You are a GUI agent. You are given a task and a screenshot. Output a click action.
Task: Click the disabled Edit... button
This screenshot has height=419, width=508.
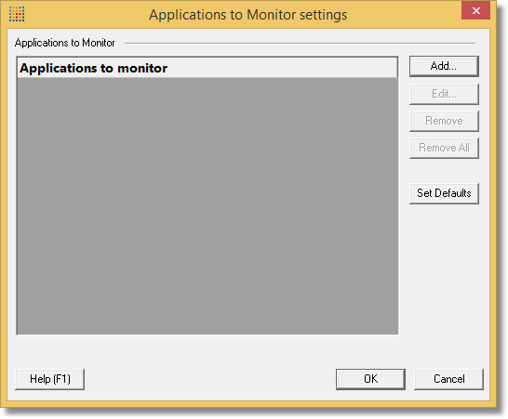(x=444, y=94)
